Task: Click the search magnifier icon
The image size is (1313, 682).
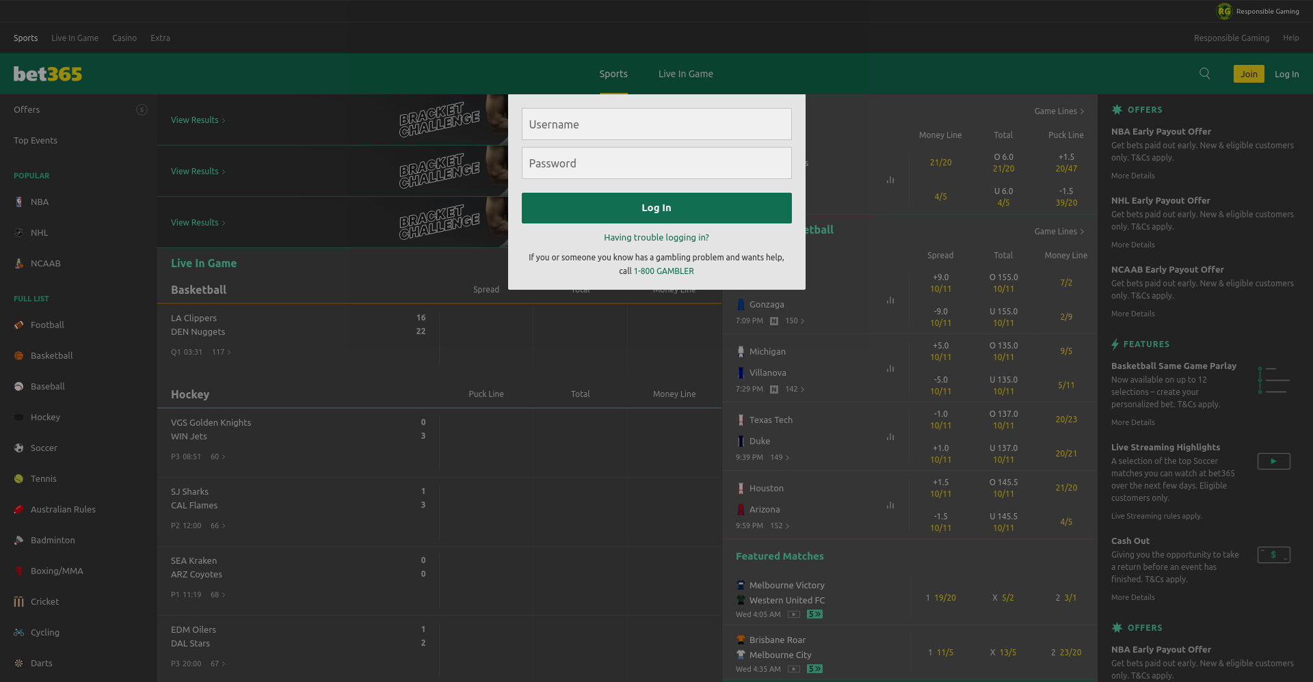Action: click(1204, 74)
